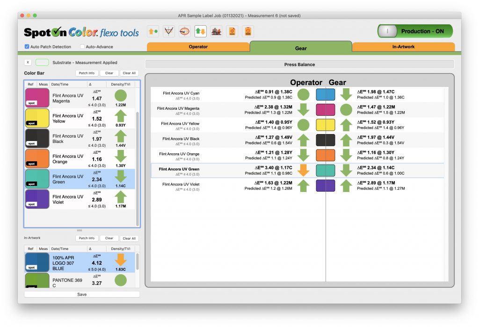This screenshot has height=327, width=479.
Task: Enable the Auto-Advance checkbox
Action: (82, 47)
